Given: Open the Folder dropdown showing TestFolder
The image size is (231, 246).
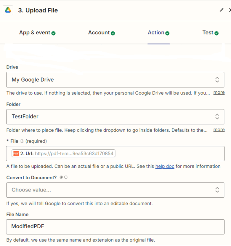Looking at the screenshot, I should click(x=115, y=116).
